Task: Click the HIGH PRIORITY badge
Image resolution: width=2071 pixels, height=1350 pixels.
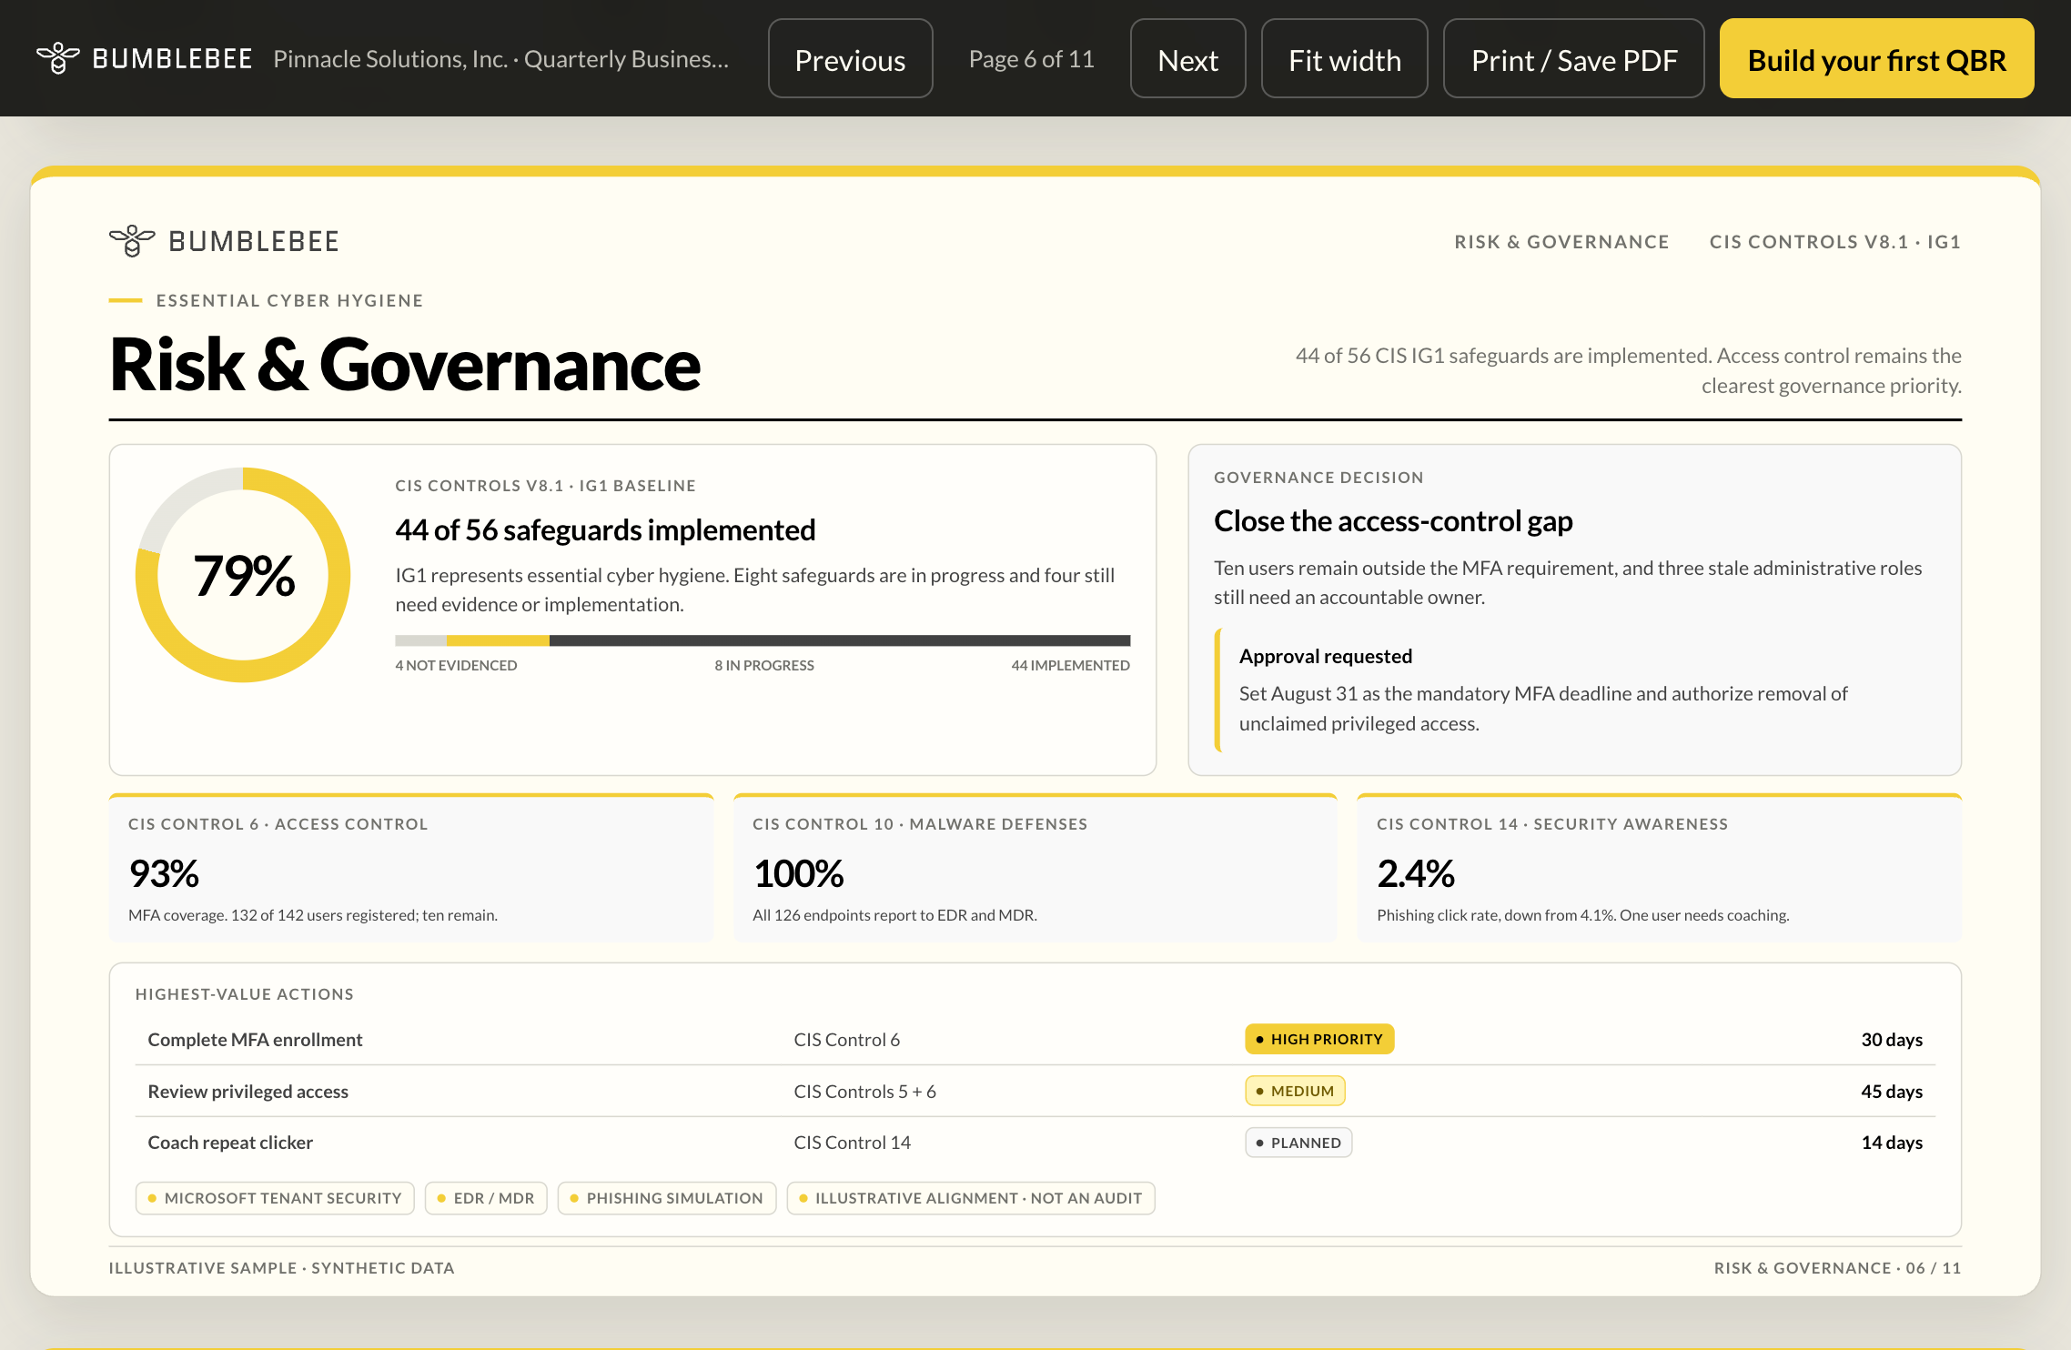Action: (x=1319, y=1039)
